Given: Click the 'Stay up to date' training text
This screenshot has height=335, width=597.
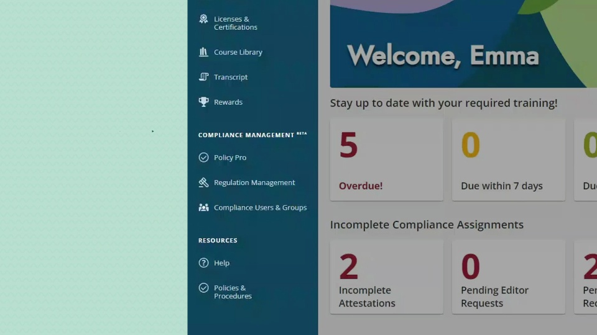Looking at the screenshot, I should pyautogui.click(x=443, y=103).
